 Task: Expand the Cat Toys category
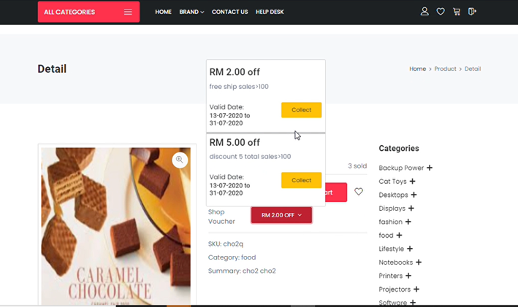[412, 181]
